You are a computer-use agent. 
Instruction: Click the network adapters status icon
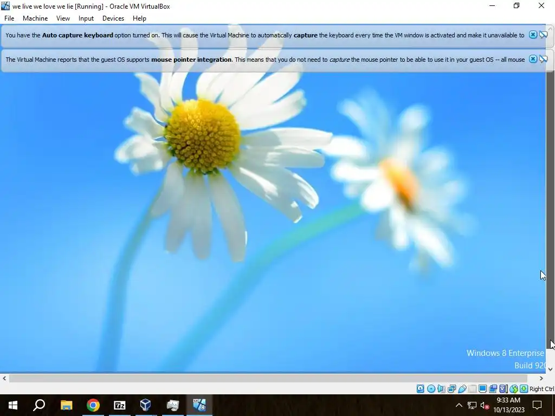pyautogui.click(x=451, y=389)
